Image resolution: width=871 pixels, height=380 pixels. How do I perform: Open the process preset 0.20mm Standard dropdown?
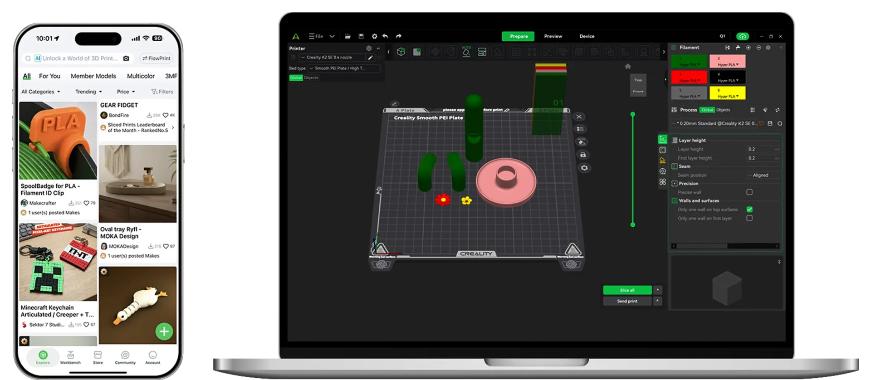pyautogui.click(x=714, y=123)
